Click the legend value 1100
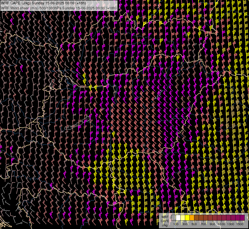Viewport: 249px width, 229px height. click(222, 224)
